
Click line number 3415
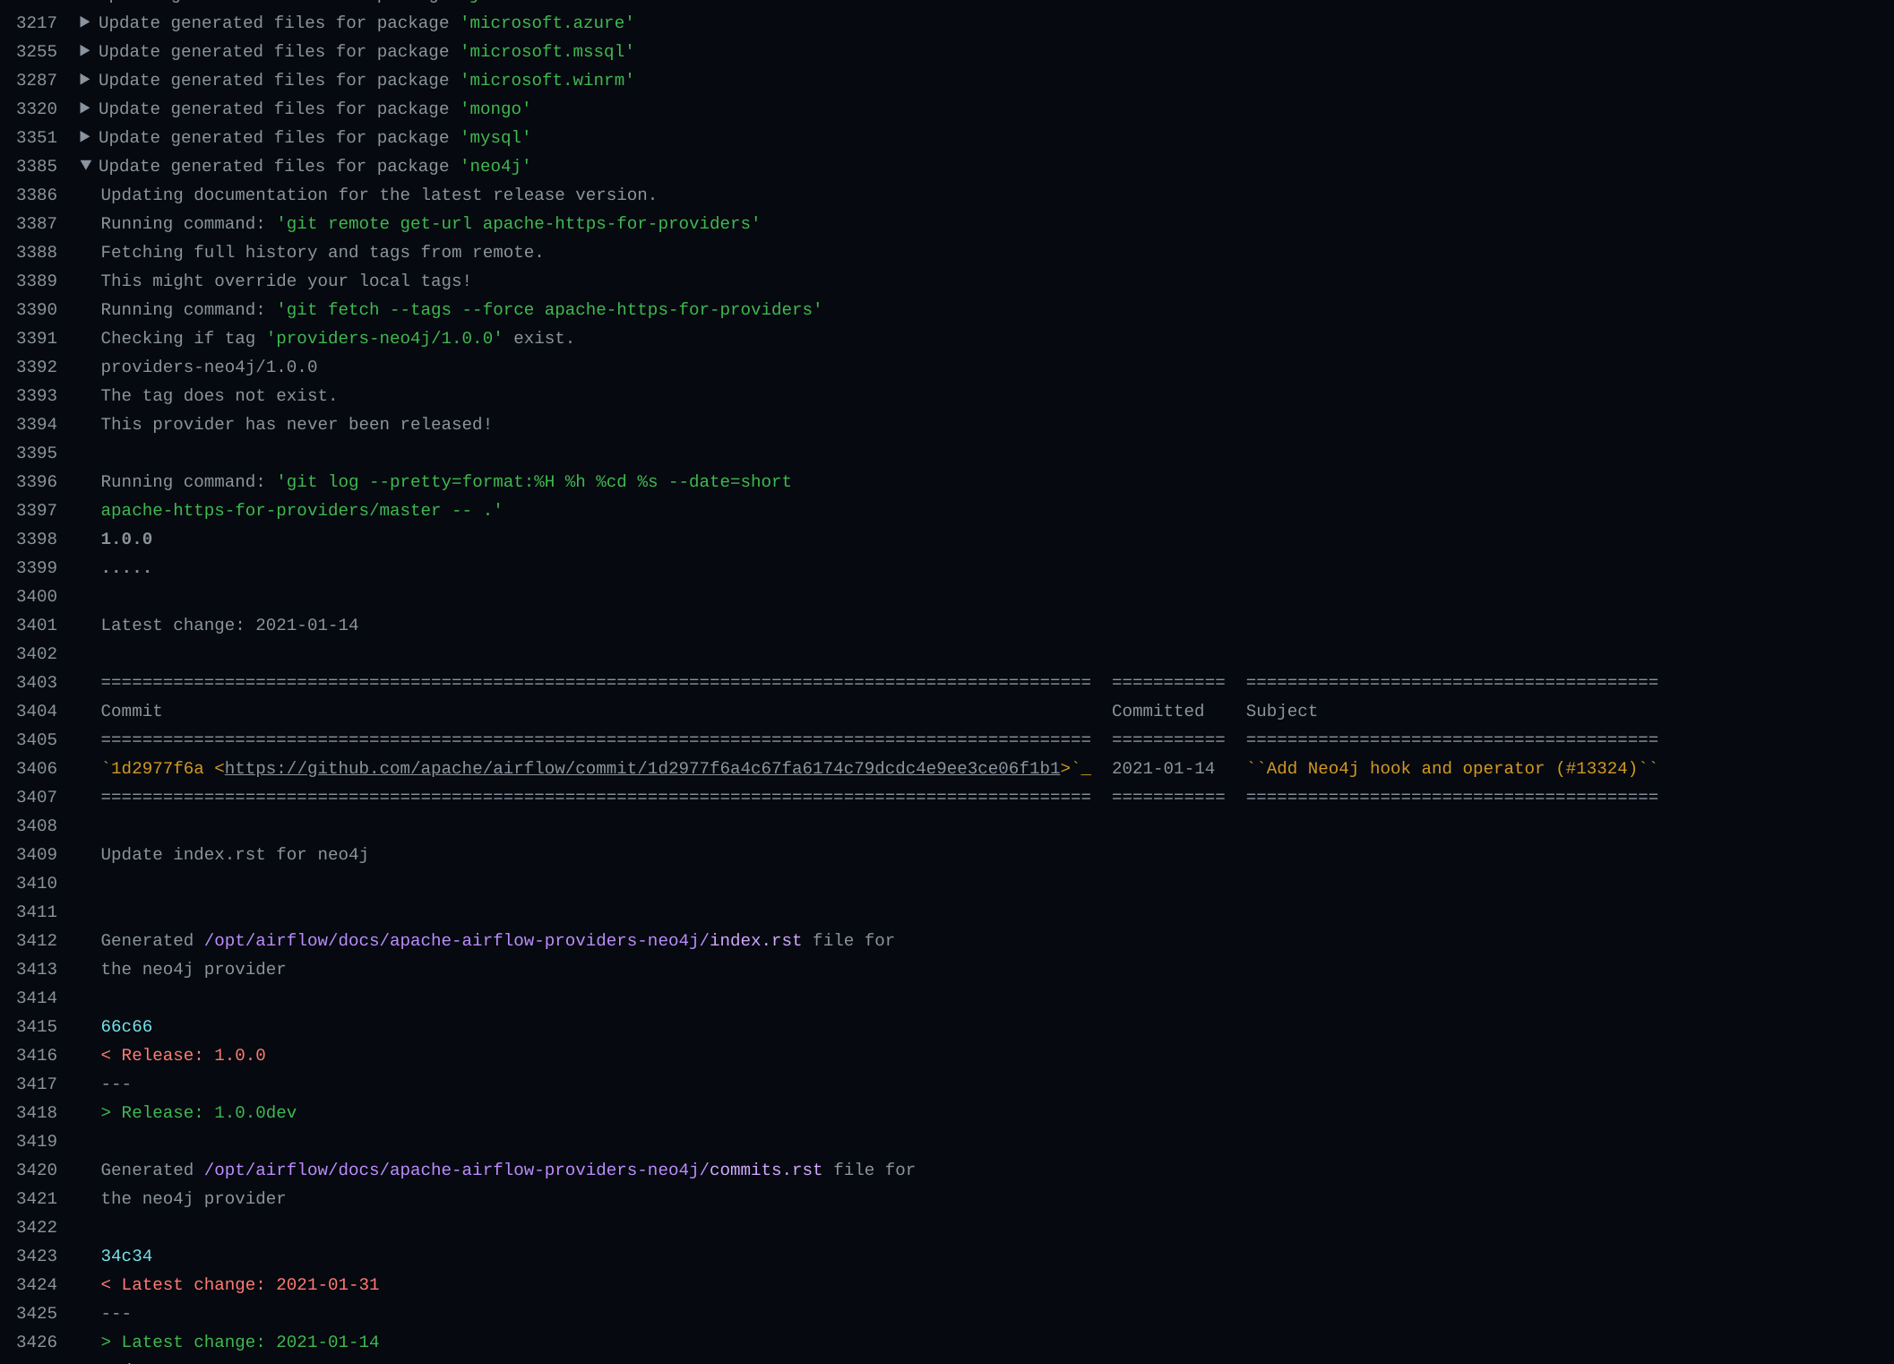(x=37, y=1026)
